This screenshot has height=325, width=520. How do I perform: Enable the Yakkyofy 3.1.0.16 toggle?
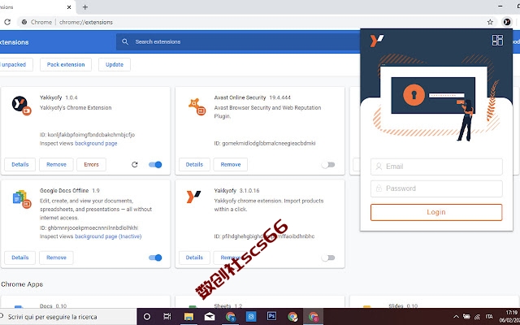(x=328, y=258)
